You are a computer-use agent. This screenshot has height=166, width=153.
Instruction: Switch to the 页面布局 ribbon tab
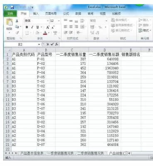click(x=51, y=13)
